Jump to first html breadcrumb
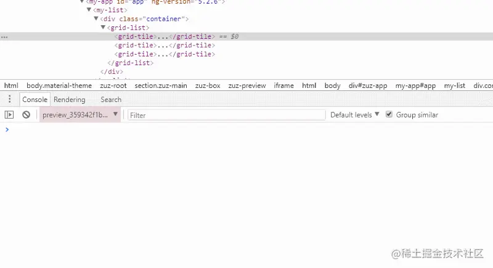This screenshot has width=493, height=268. pos(11,85)
